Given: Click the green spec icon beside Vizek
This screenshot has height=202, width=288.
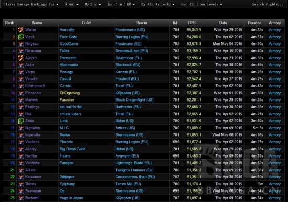Looking at the screenshot, I should coord(21,37).
